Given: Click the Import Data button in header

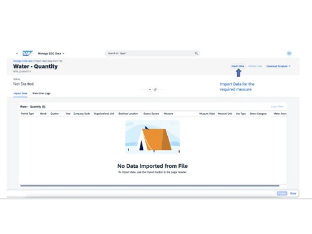Looking at the screenshot, I should coord(238,66).
